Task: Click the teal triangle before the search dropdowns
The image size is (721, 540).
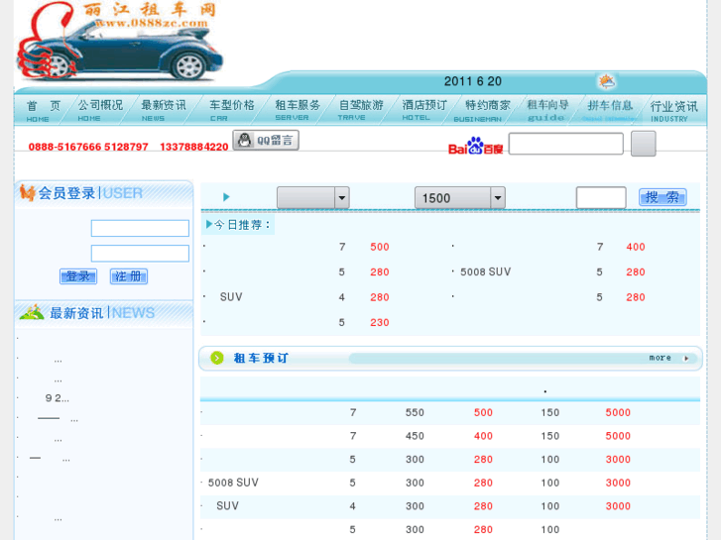Action: pos(226,197)
